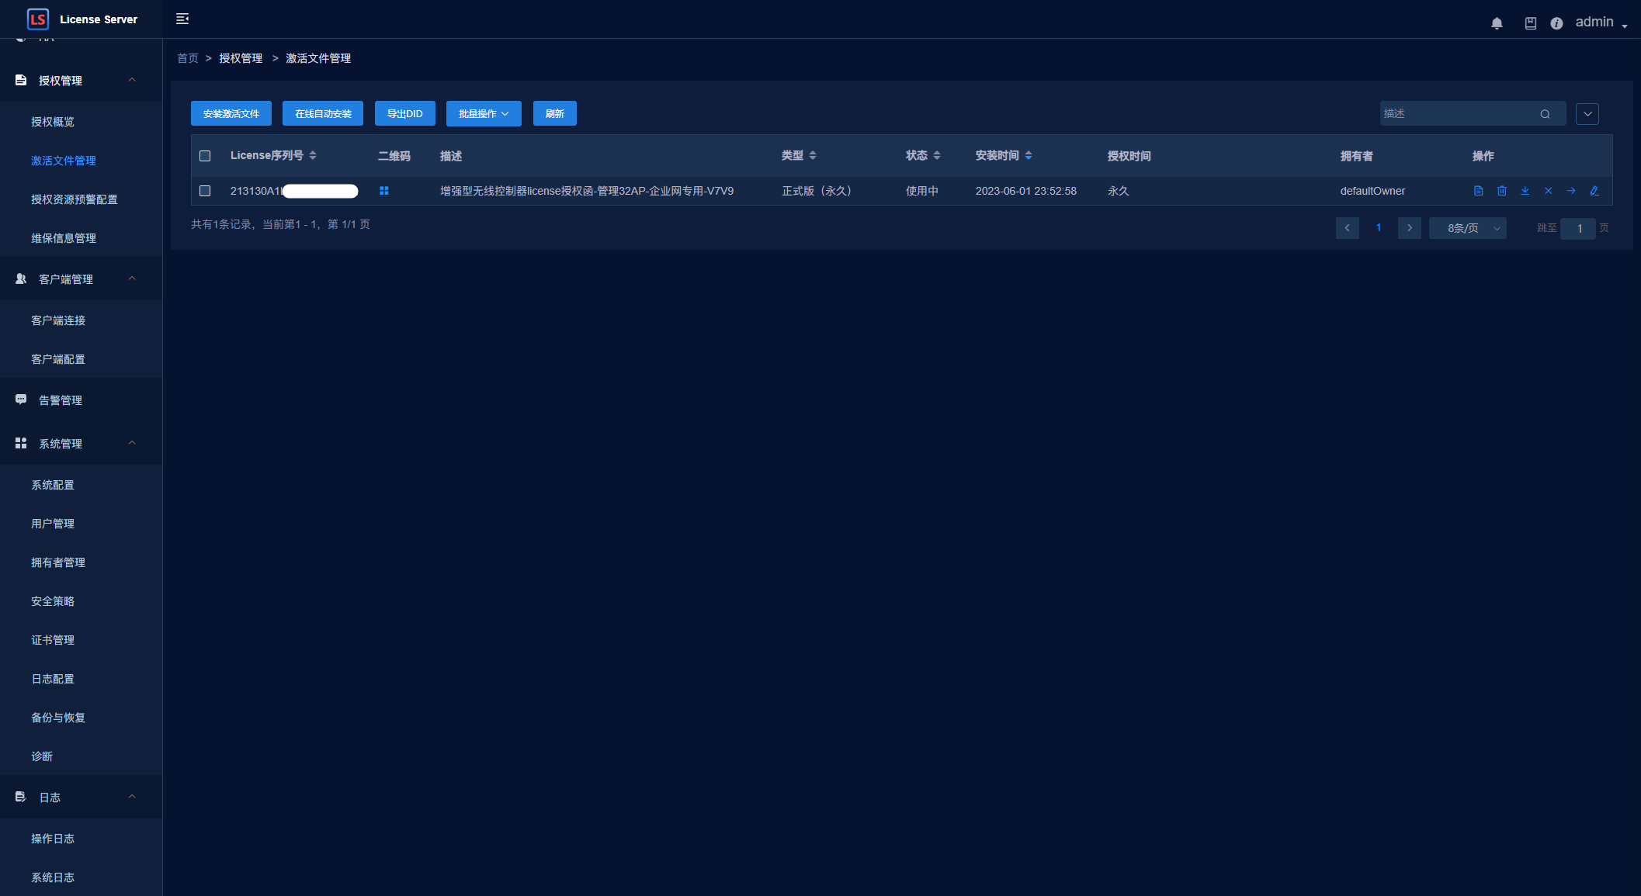Viewport: 1641px width, 896px height.
Task: Click the document details icon in license row
Action: (1478, 191)
